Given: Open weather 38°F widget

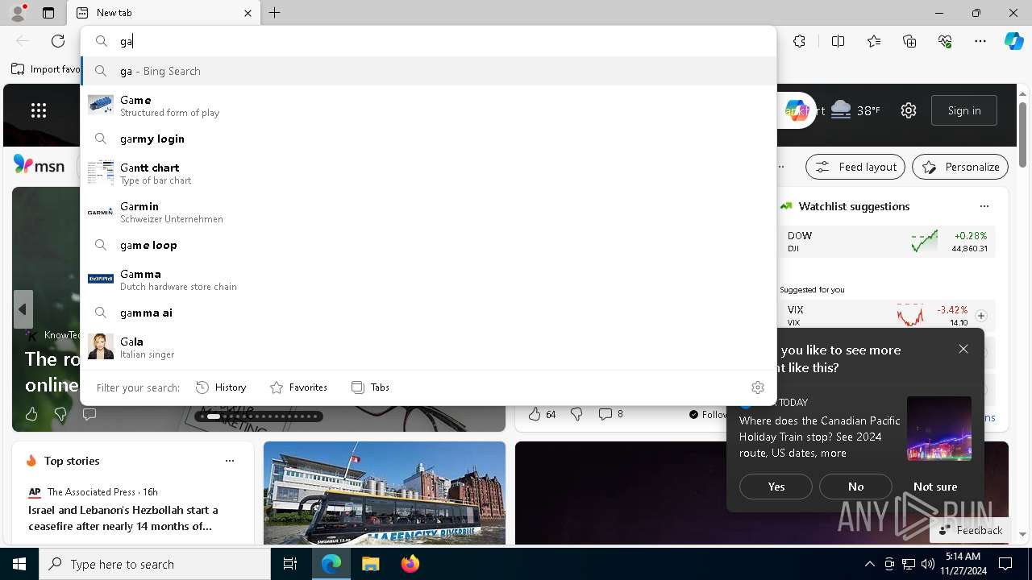Looking at the screenshot, I should pos(855,110).
